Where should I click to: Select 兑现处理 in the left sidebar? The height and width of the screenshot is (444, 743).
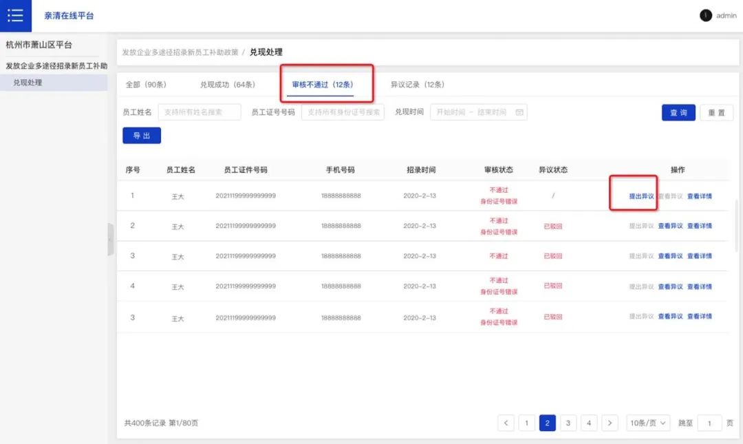tap(28, 83)
